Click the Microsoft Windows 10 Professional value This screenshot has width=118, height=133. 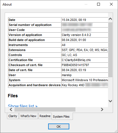pyautogui.click(x=85, y=80)
